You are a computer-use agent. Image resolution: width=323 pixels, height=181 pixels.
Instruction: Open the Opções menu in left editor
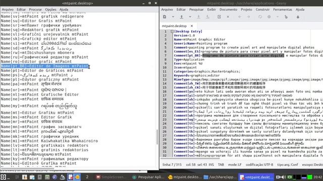(x=50, y=10)
